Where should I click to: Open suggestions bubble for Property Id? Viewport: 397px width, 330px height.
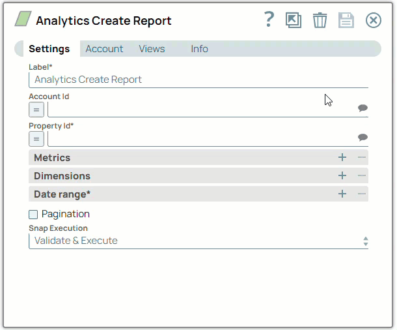pos(363,138)
